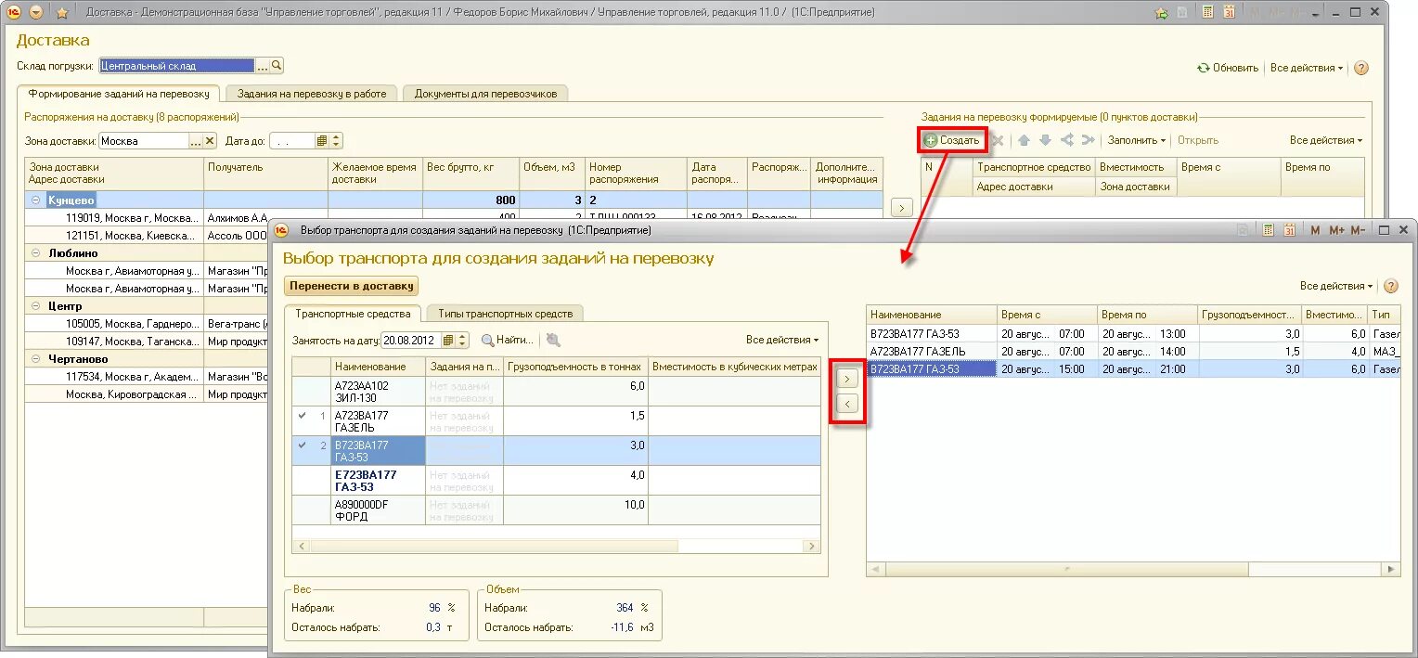The height and width of the screenshot is (658, 1418).
Task: Select А723ВА177 ГАЗЕЛЬ row in right table
Action: coord(1133,352)
